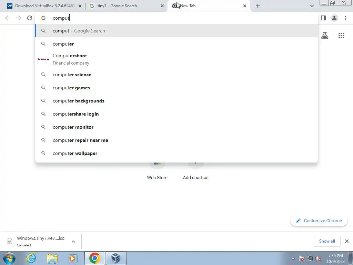
Task: Open the user profile avatar
Action: click(x=334, y=18)
